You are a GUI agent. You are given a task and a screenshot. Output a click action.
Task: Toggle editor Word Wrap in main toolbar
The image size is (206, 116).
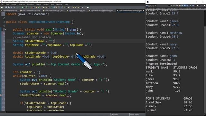point(56,7)
